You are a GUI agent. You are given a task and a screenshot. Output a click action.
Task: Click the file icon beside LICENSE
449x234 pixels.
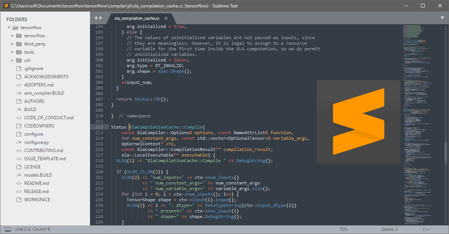(x=19, y=167)
